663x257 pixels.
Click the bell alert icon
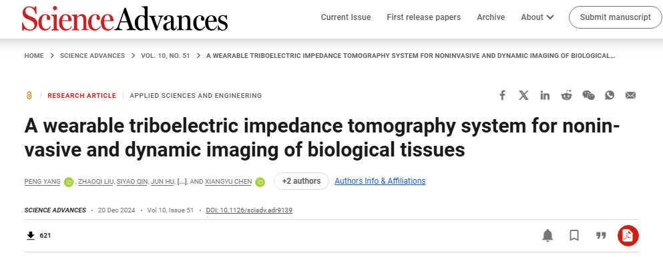(x=547, y=236)
